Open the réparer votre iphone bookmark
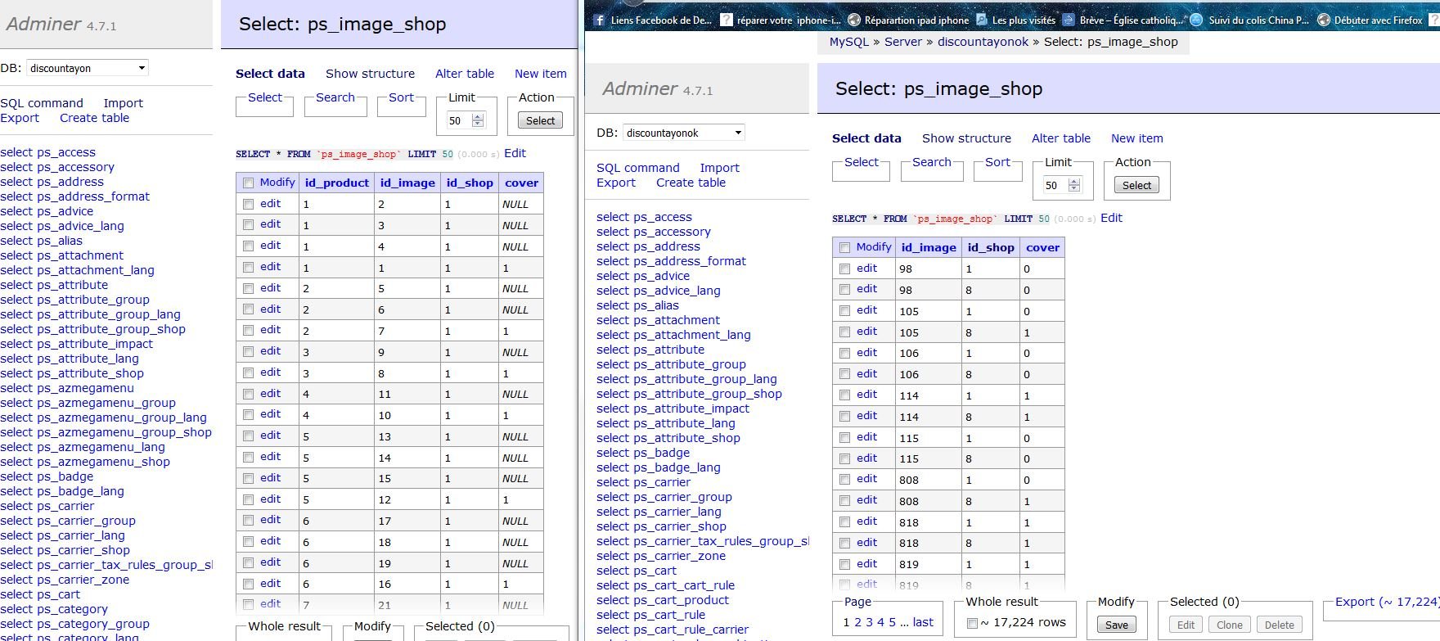Viewport: 1440px width, 641px height. (788, 20)
